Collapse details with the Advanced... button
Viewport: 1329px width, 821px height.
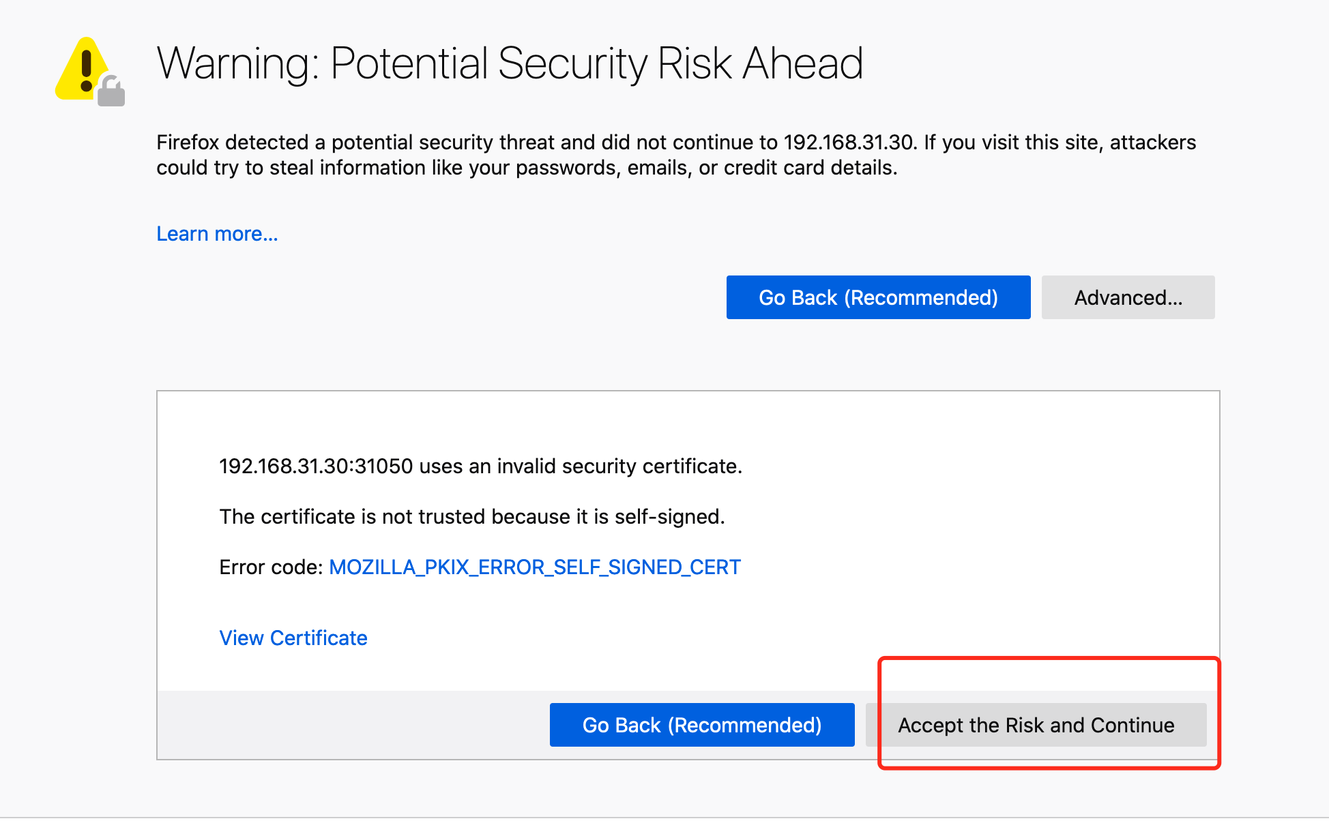[1127, 297]
